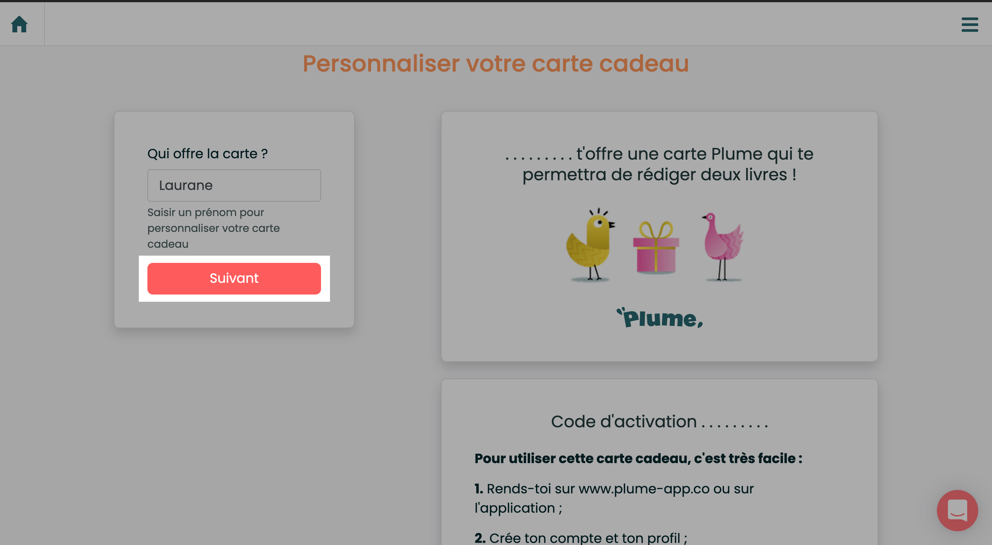Click the 'Personnaliser votre carte cadeau' heading

pos(496,63)
